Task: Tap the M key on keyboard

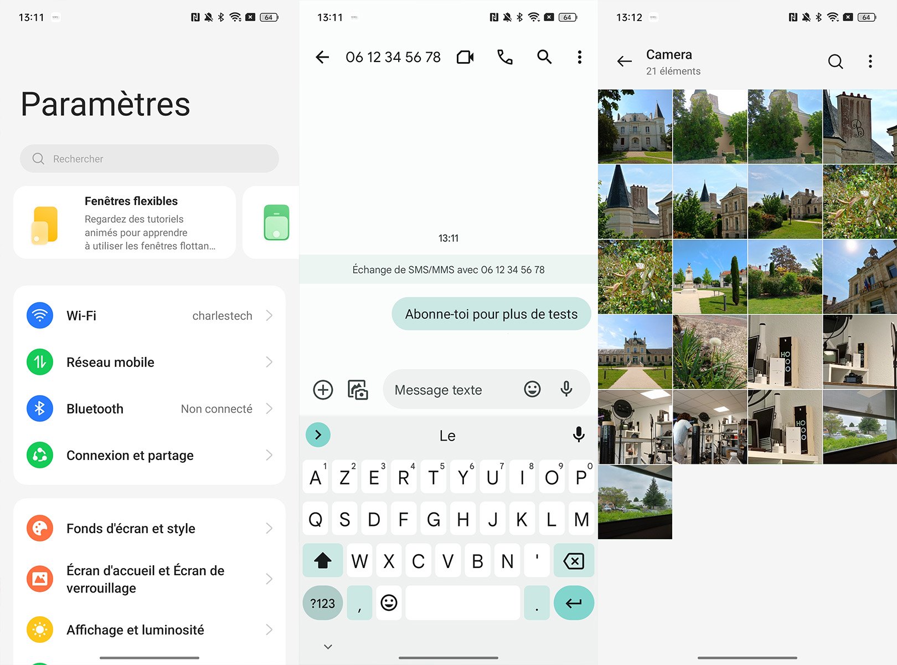Action: tap(581, 519)
